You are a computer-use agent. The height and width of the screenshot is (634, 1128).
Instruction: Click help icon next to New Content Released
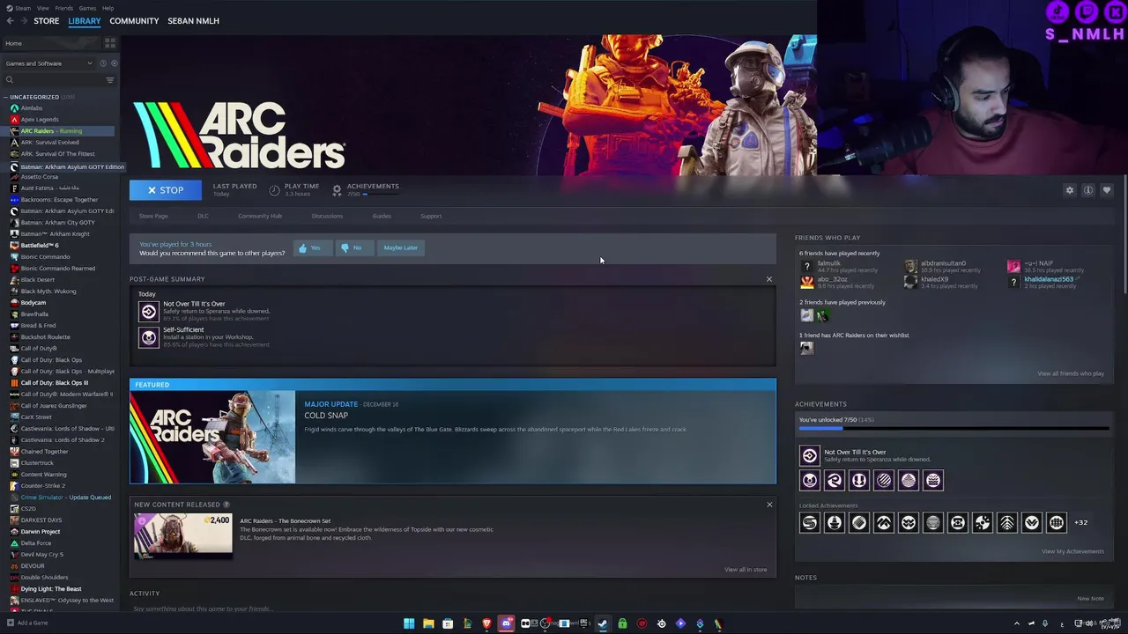point(226,505)
